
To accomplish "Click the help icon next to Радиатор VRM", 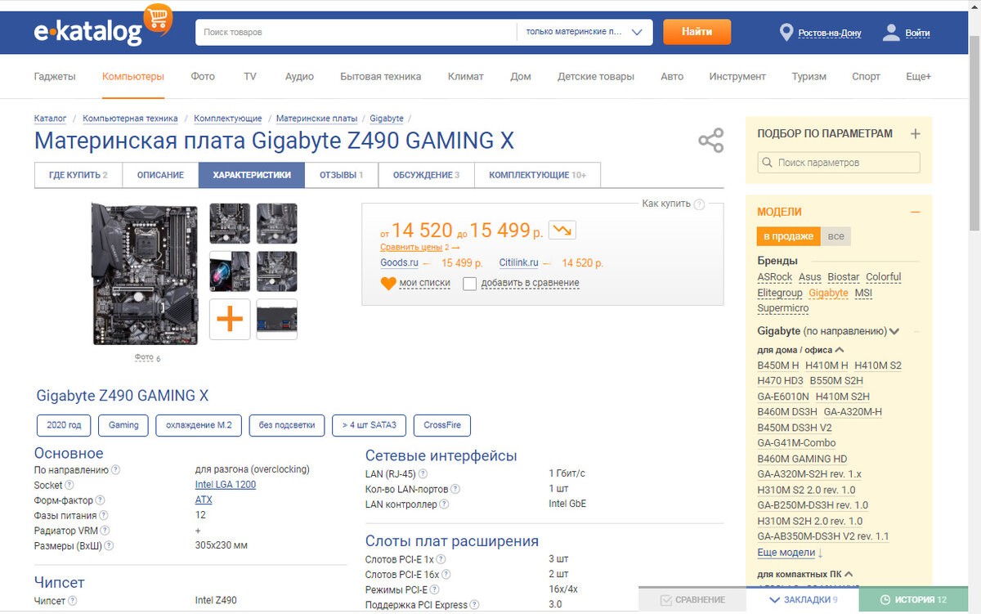I will (106, 531).
